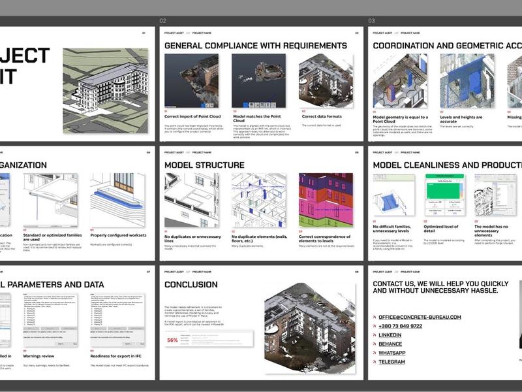
Task: Select the Warnings review dialog image
Action: (x=50, y=319)
